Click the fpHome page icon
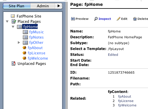The width and height of the screenshot is (148, 109). [19, 27]
